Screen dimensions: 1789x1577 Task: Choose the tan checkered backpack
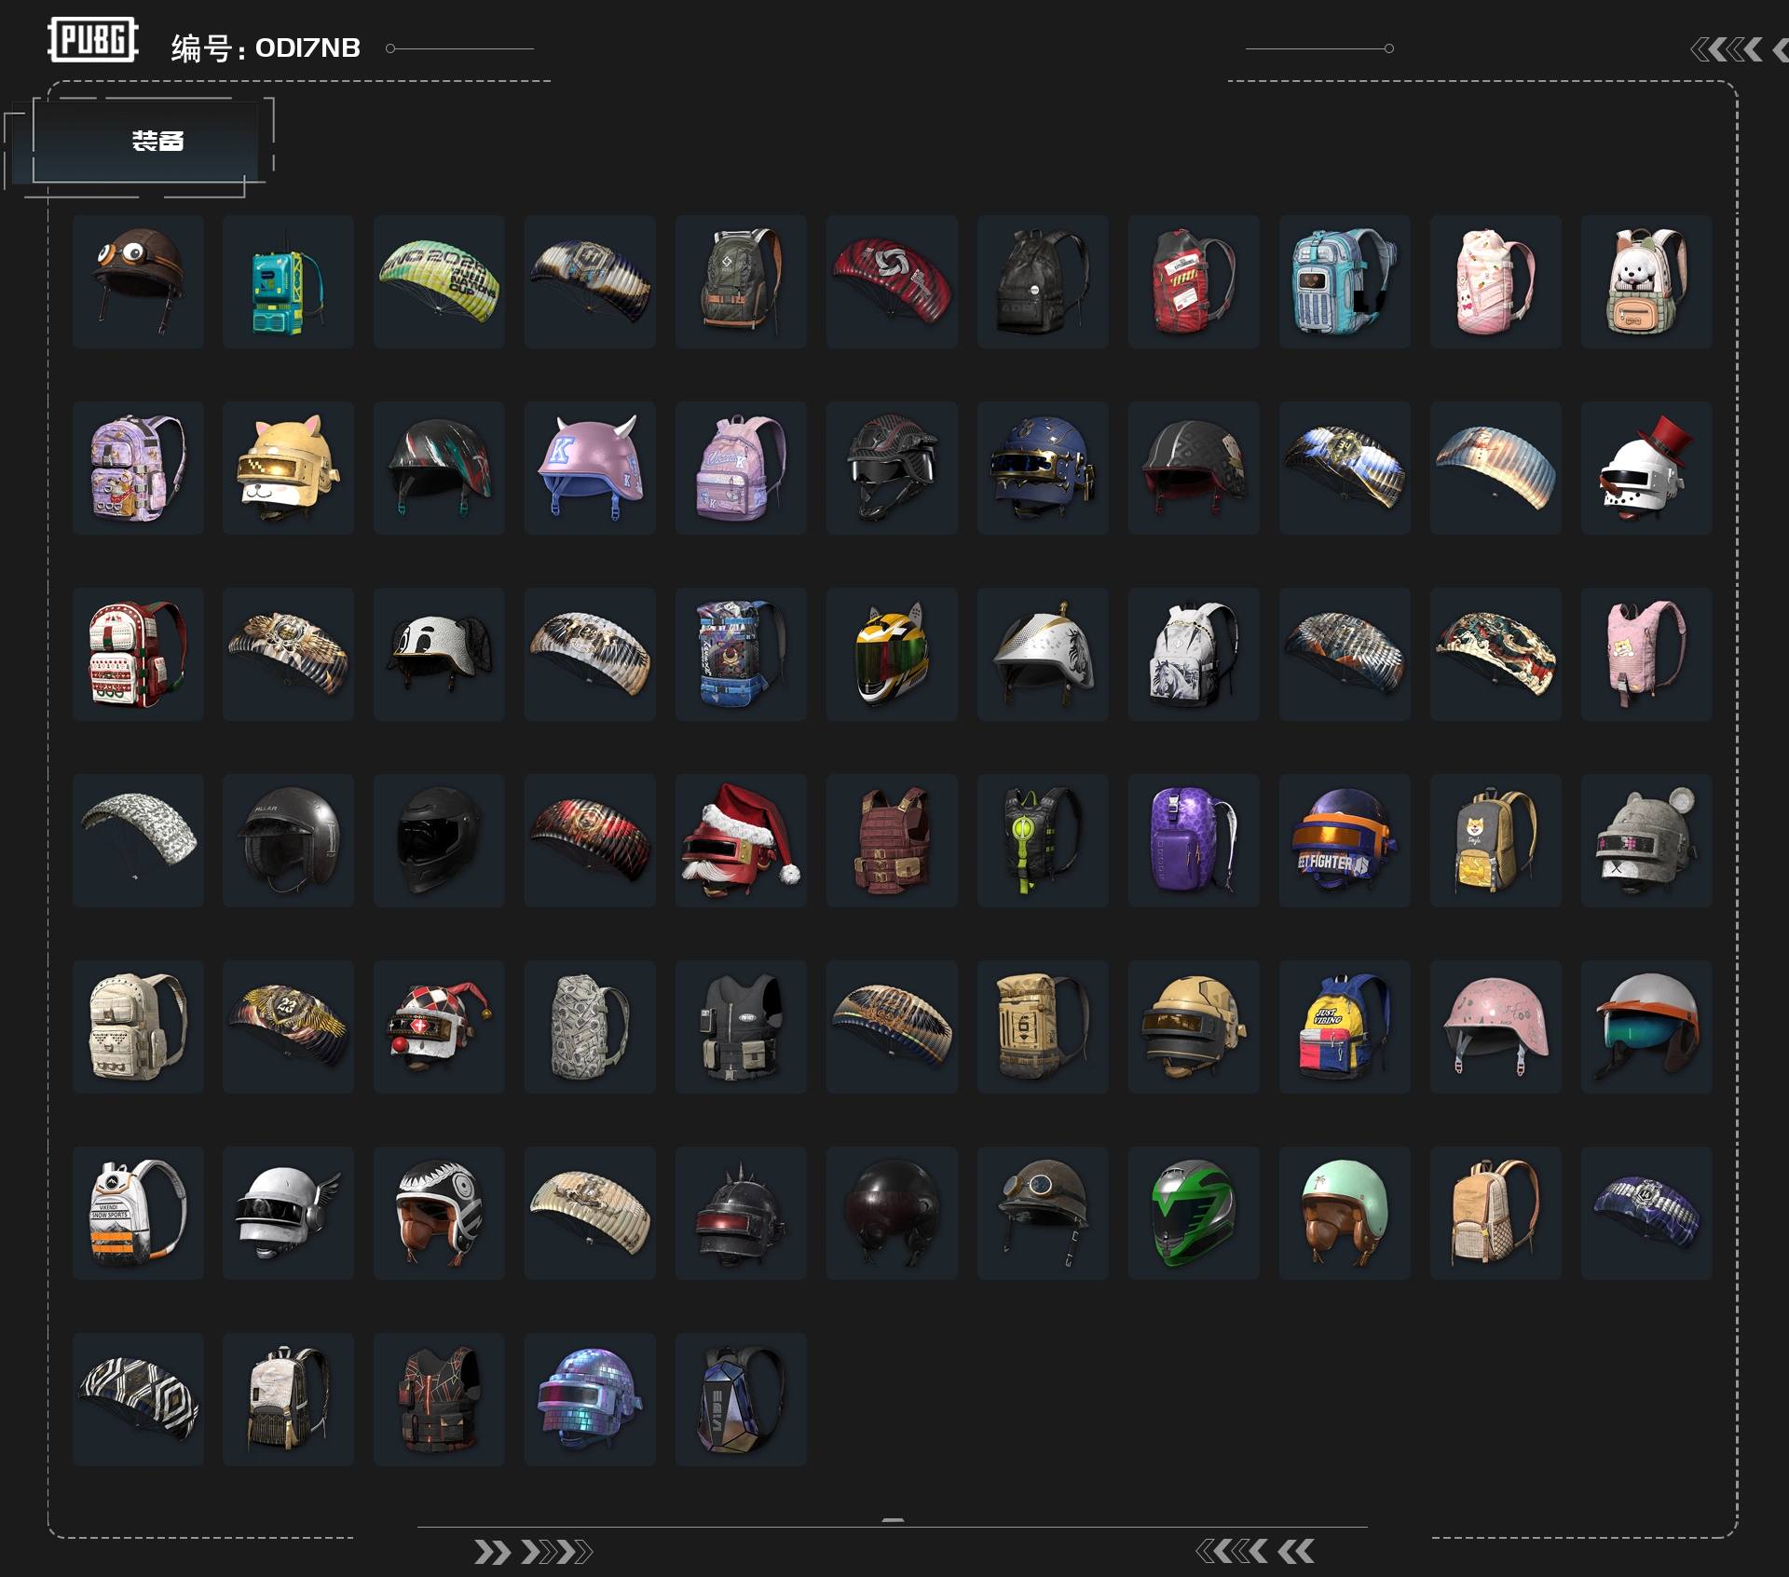point(1495,1213)
